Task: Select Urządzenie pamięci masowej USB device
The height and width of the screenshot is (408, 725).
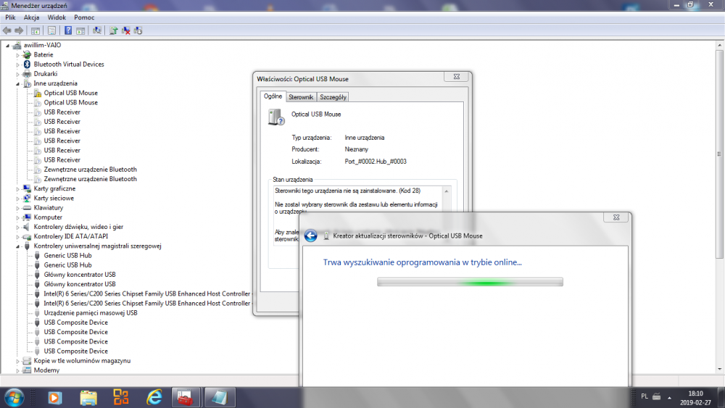Action: coord(90,313)
